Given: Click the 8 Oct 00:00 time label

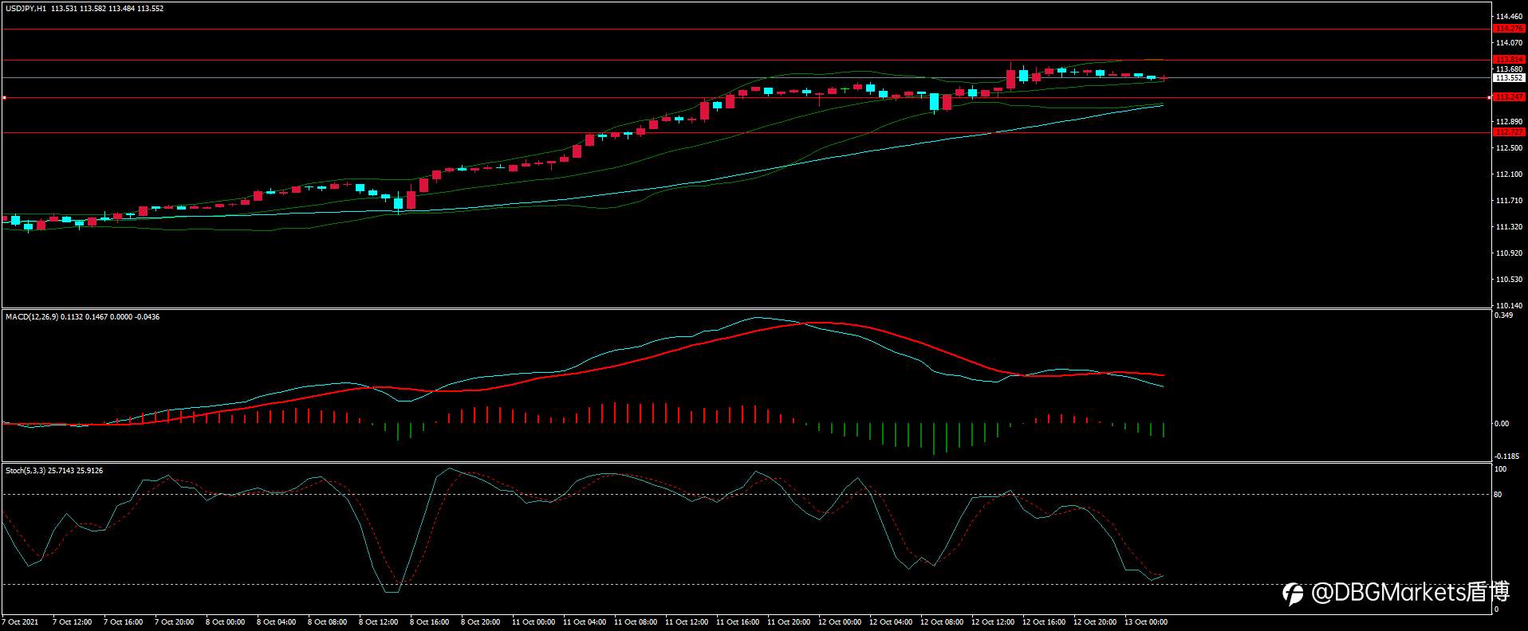Looking at the screenshot, I should (x=226, y=622).
